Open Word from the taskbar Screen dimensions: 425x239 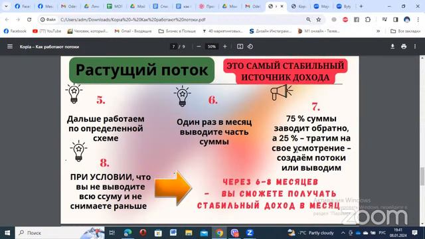pos(173,233)
